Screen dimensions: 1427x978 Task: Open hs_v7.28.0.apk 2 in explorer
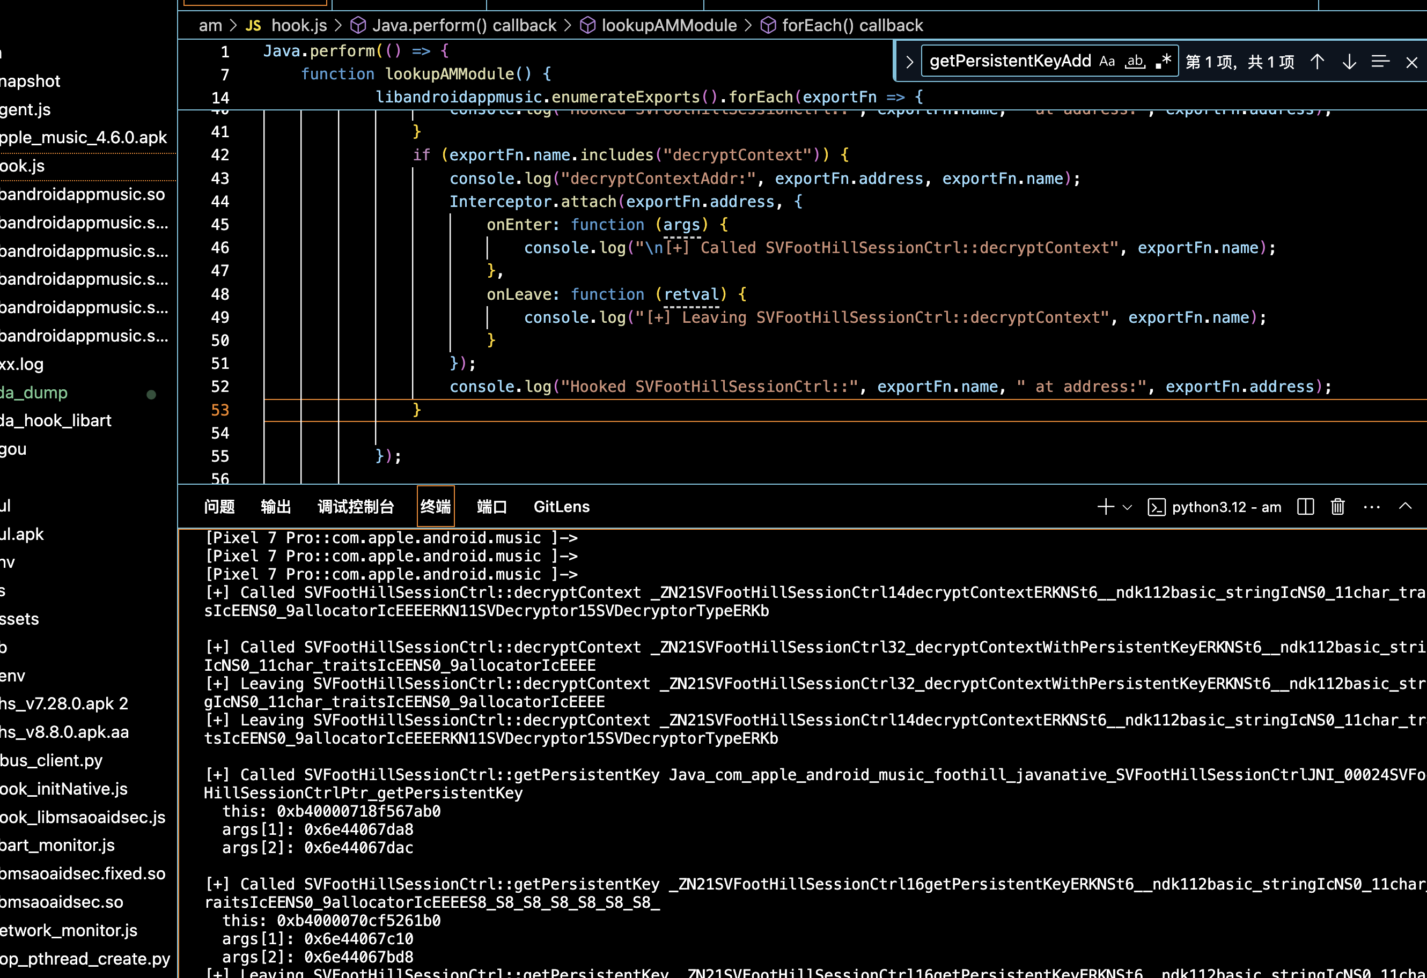[x=64, y=704]
